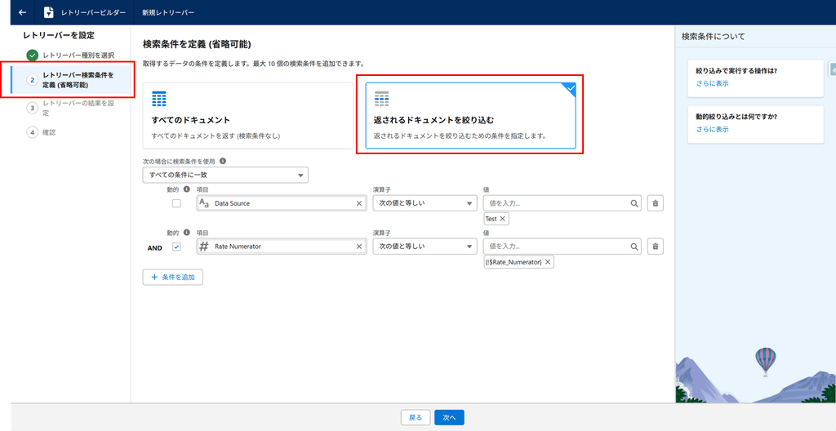Remove the Test value pill
The width and height of the screenshot is (836, 431).
[x=502, y=219]
